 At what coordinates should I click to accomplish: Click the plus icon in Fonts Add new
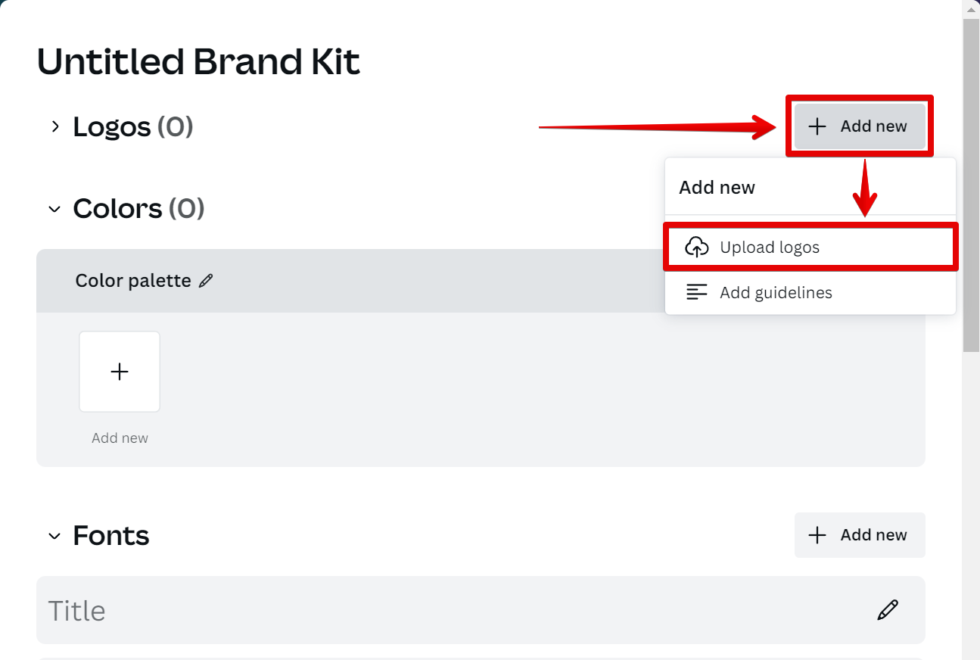[x=817, y=535]
